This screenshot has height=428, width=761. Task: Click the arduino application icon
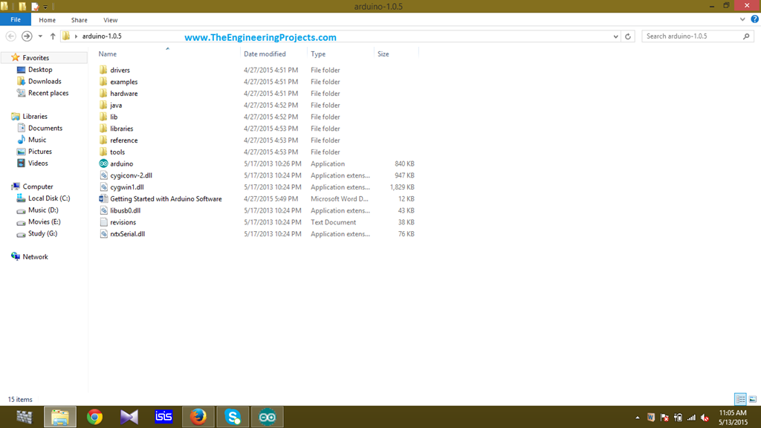pos(103,163)
